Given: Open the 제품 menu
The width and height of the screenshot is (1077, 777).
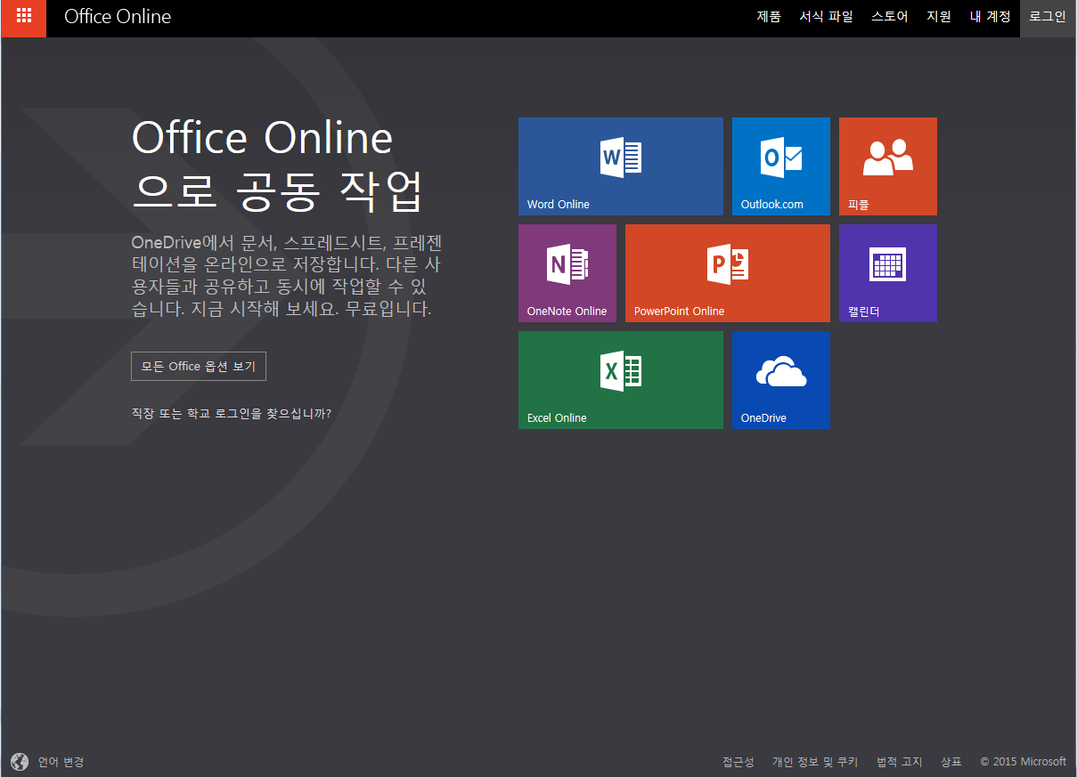Looking at the screenshot, I should tap(769, 16).
